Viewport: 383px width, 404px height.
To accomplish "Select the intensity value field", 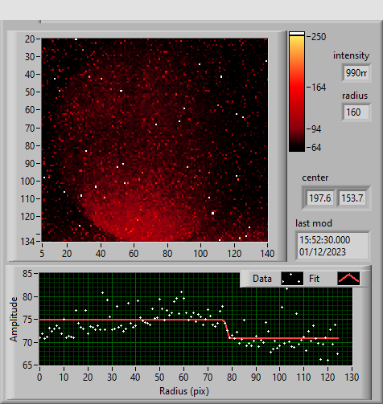I will 356,72.
